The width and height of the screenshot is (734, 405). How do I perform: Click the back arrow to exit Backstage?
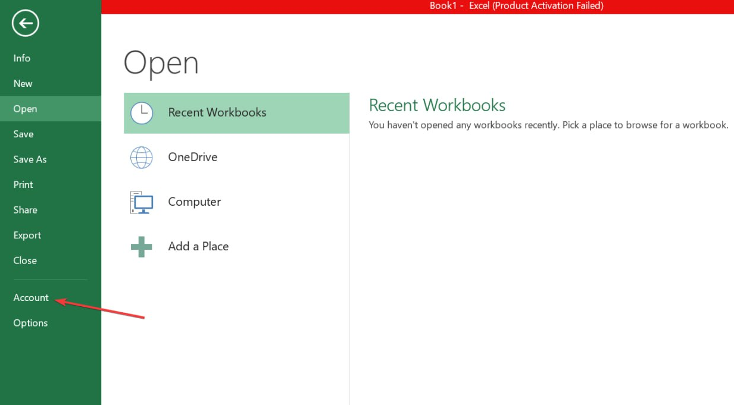coord(25,24)
